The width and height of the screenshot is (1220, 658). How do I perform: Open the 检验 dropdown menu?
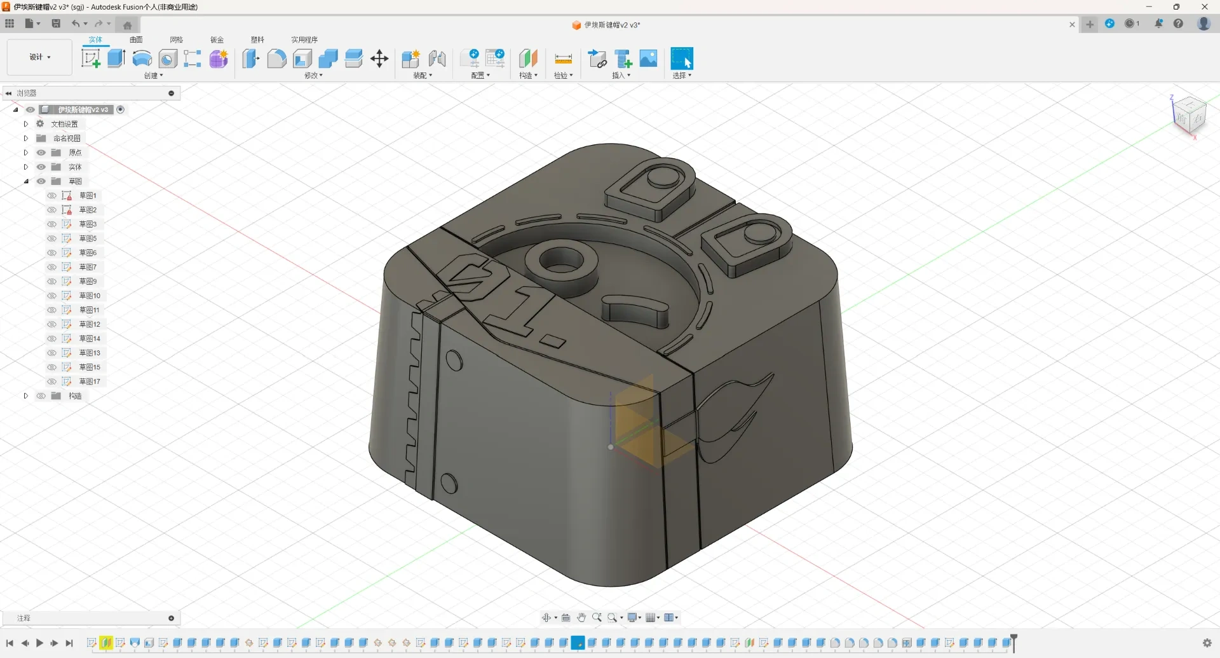pos(563,76)
